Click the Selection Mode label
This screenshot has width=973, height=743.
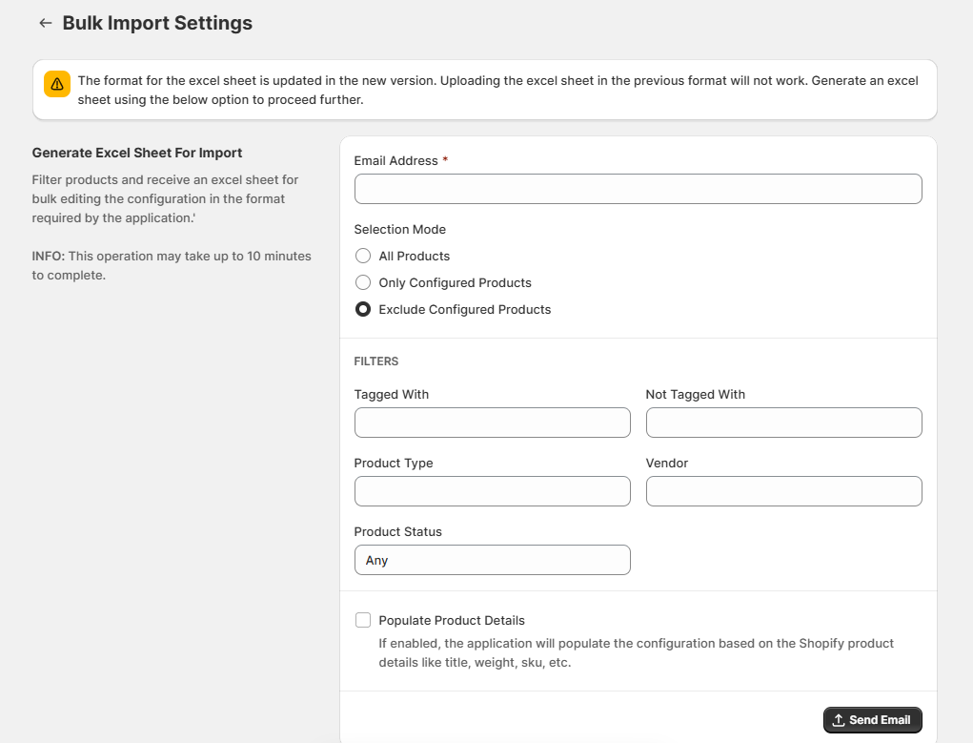399,229
